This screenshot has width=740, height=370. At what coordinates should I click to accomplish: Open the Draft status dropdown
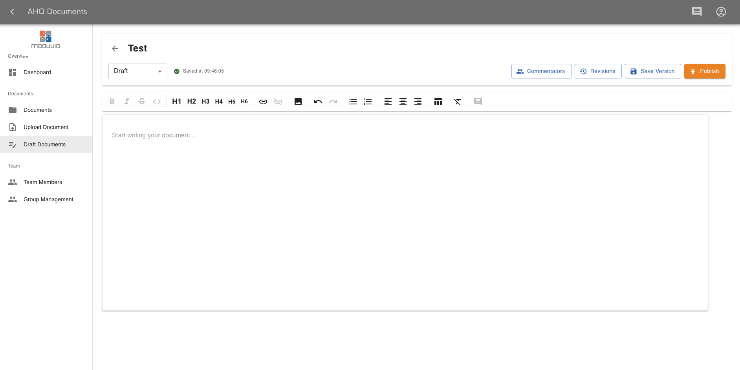click(137, 71)
